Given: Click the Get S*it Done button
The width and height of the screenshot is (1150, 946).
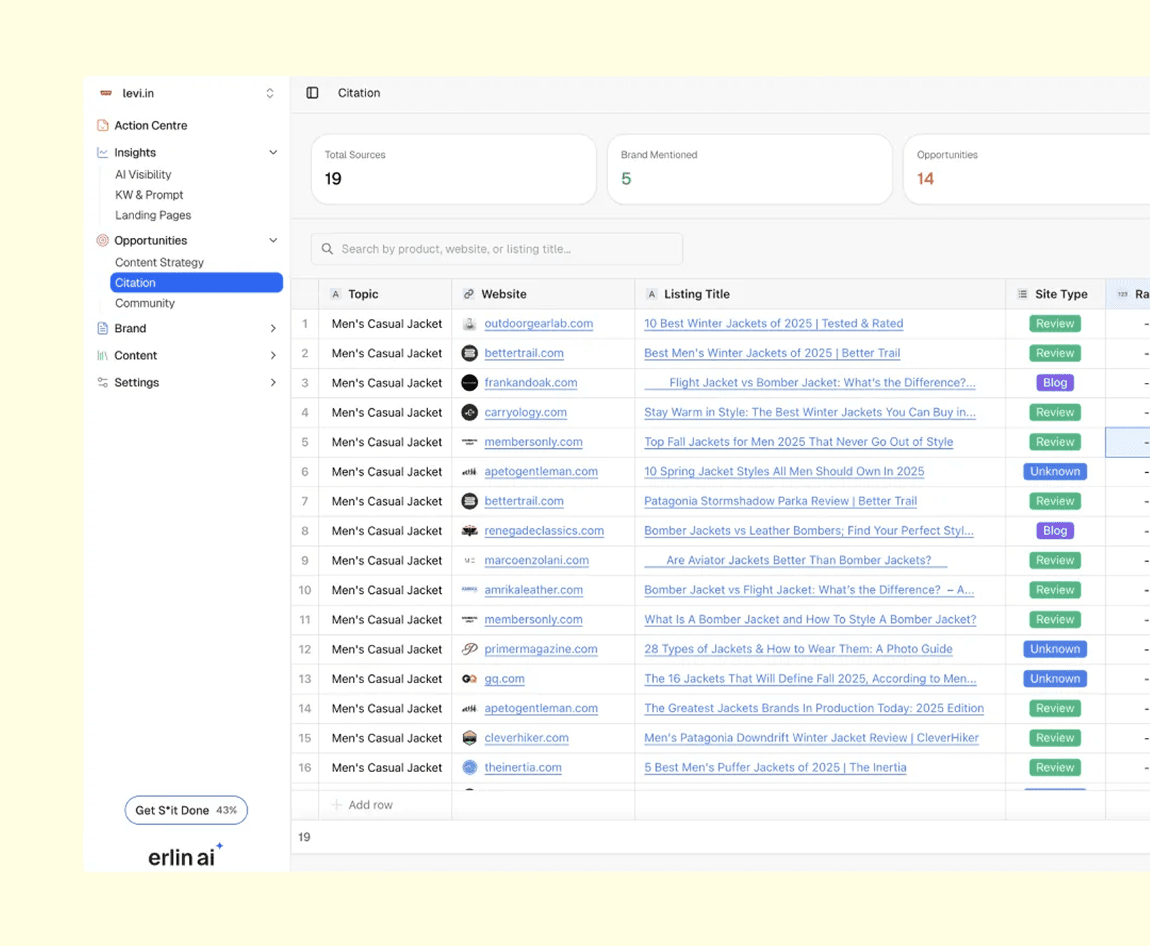Looking at the screenshot, I should click(186, 810).
